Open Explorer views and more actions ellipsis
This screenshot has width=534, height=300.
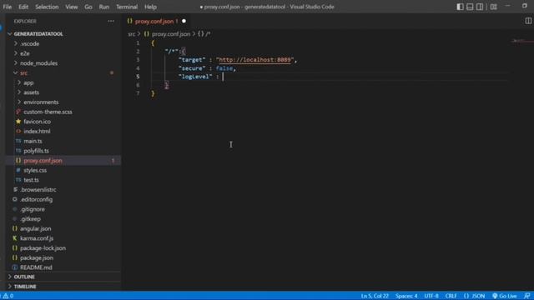coord(111,21)
